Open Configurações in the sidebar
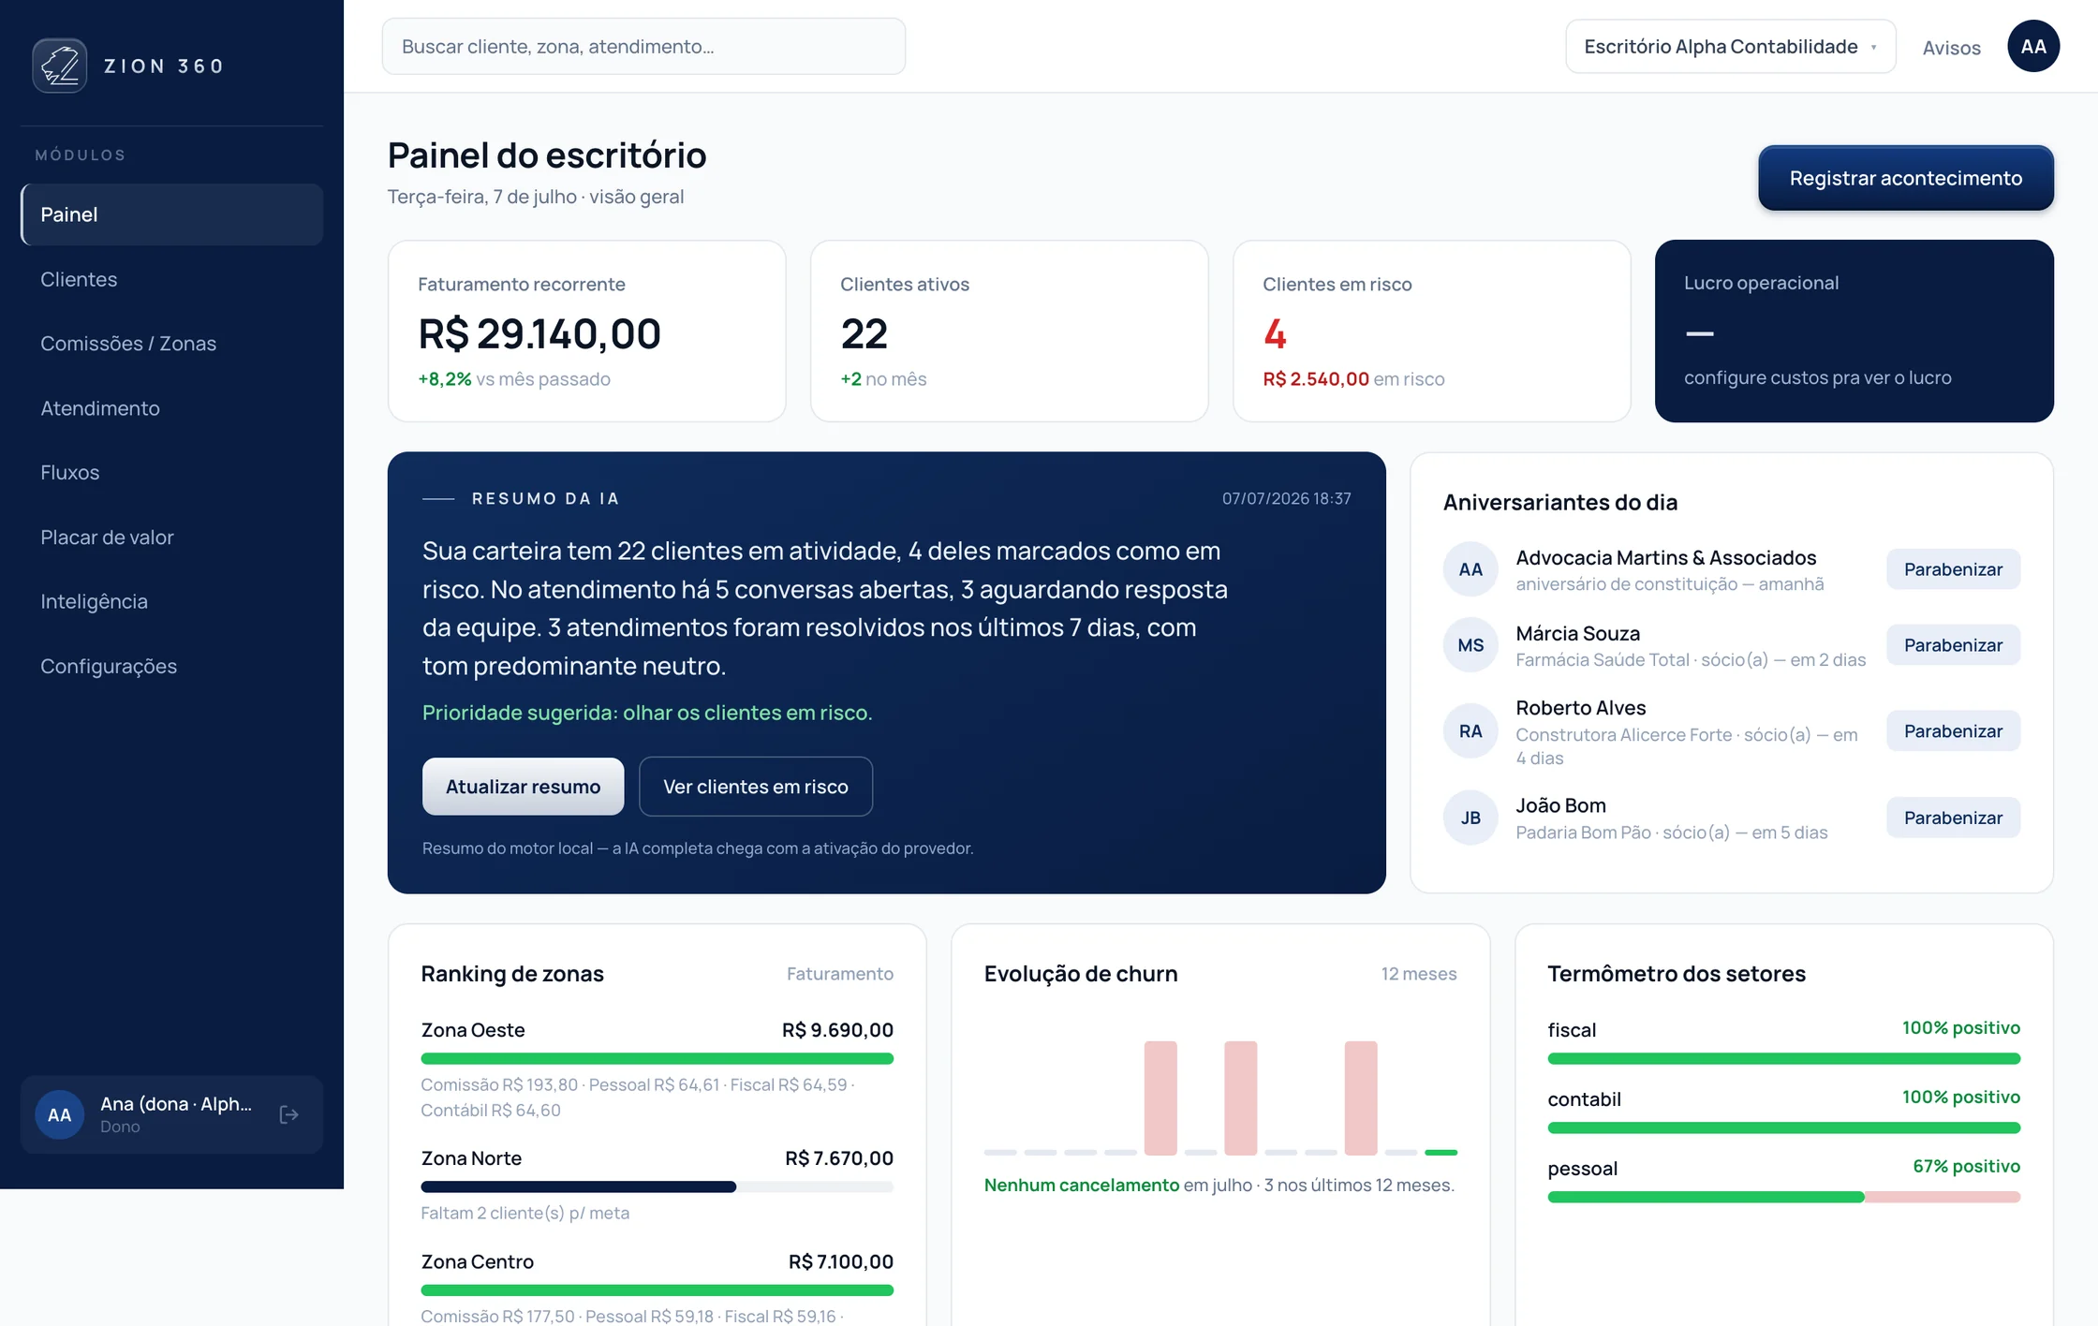Screen dimensions: 2098x1326 pos(172,666)
